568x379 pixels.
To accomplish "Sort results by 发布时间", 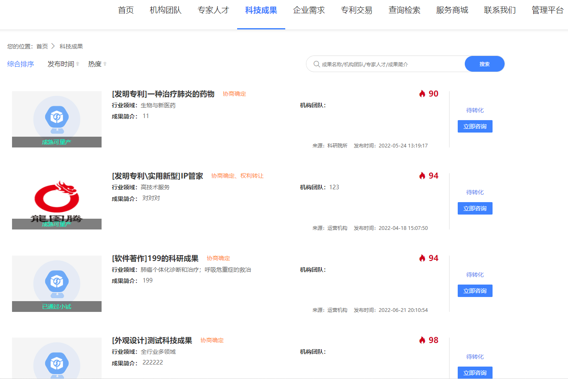I will pos(61,64).
